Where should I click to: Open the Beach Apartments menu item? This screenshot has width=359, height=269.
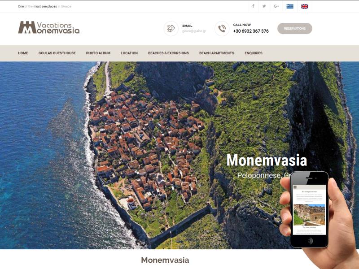[217, 53]
